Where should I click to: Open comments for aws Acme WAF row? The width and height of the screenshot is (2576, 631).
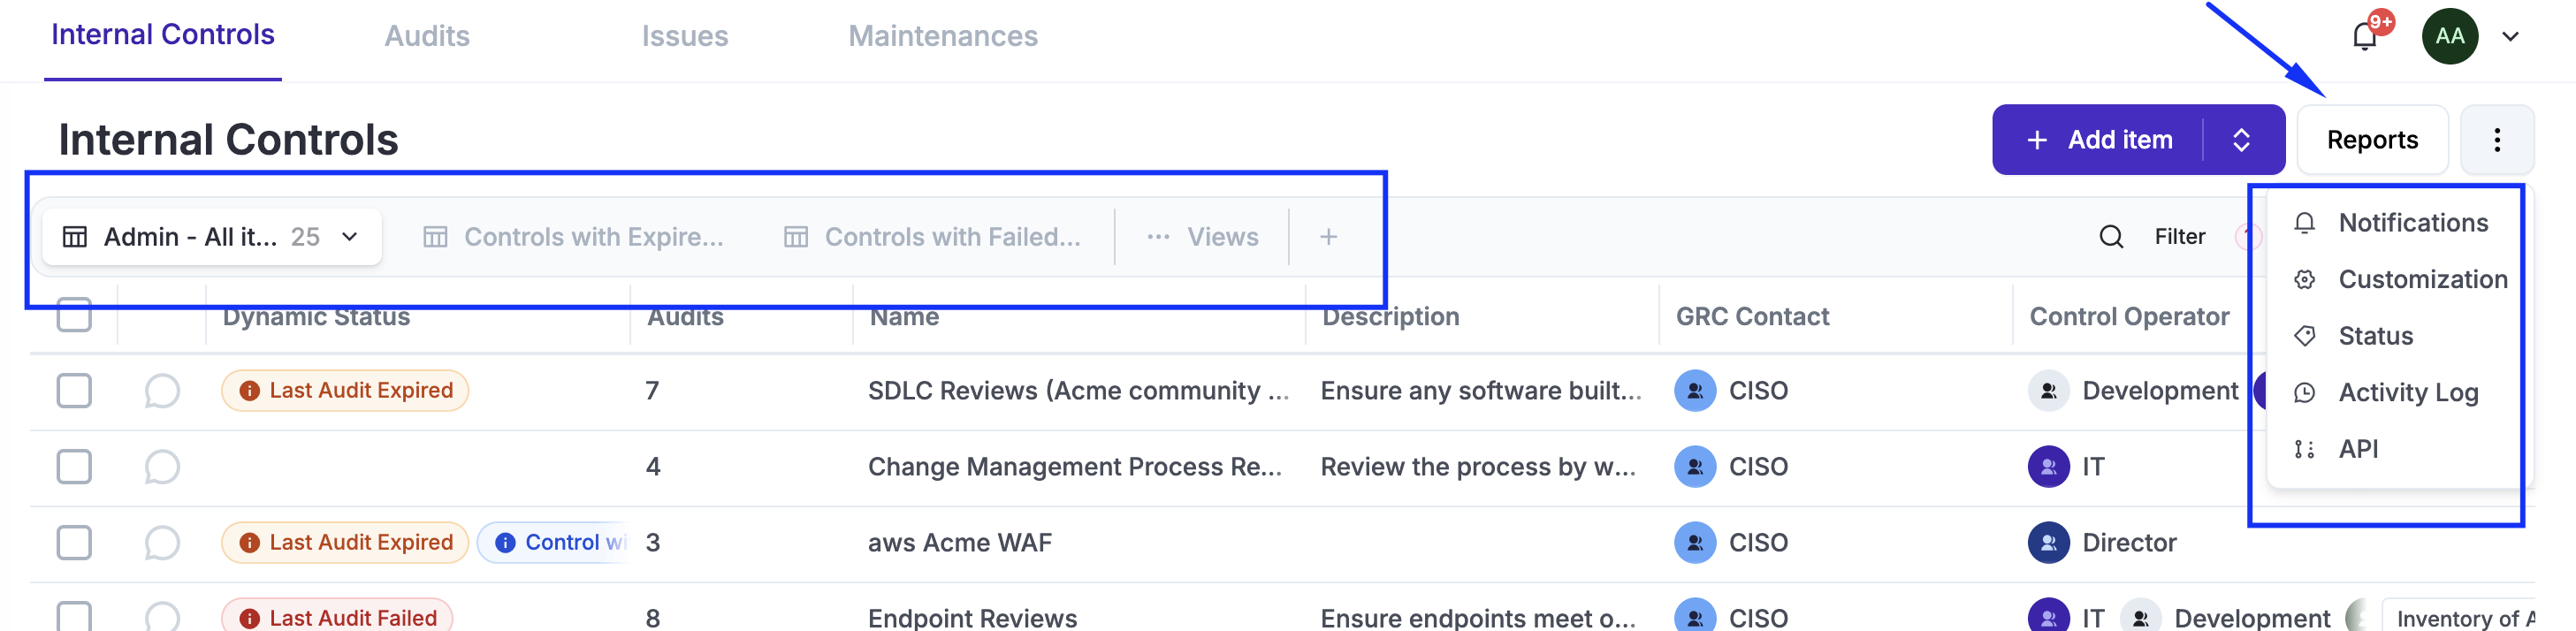click(x=162, y=543)
